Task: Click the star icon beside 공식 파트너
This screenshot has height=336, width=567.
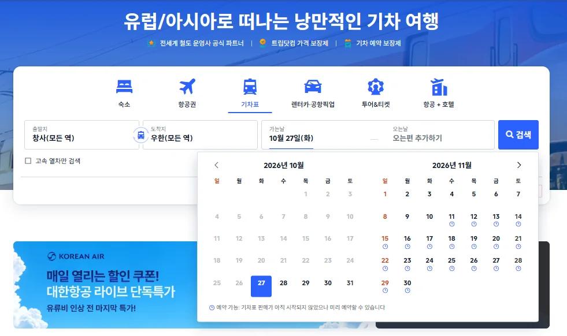Action: [x=151, y=43]
